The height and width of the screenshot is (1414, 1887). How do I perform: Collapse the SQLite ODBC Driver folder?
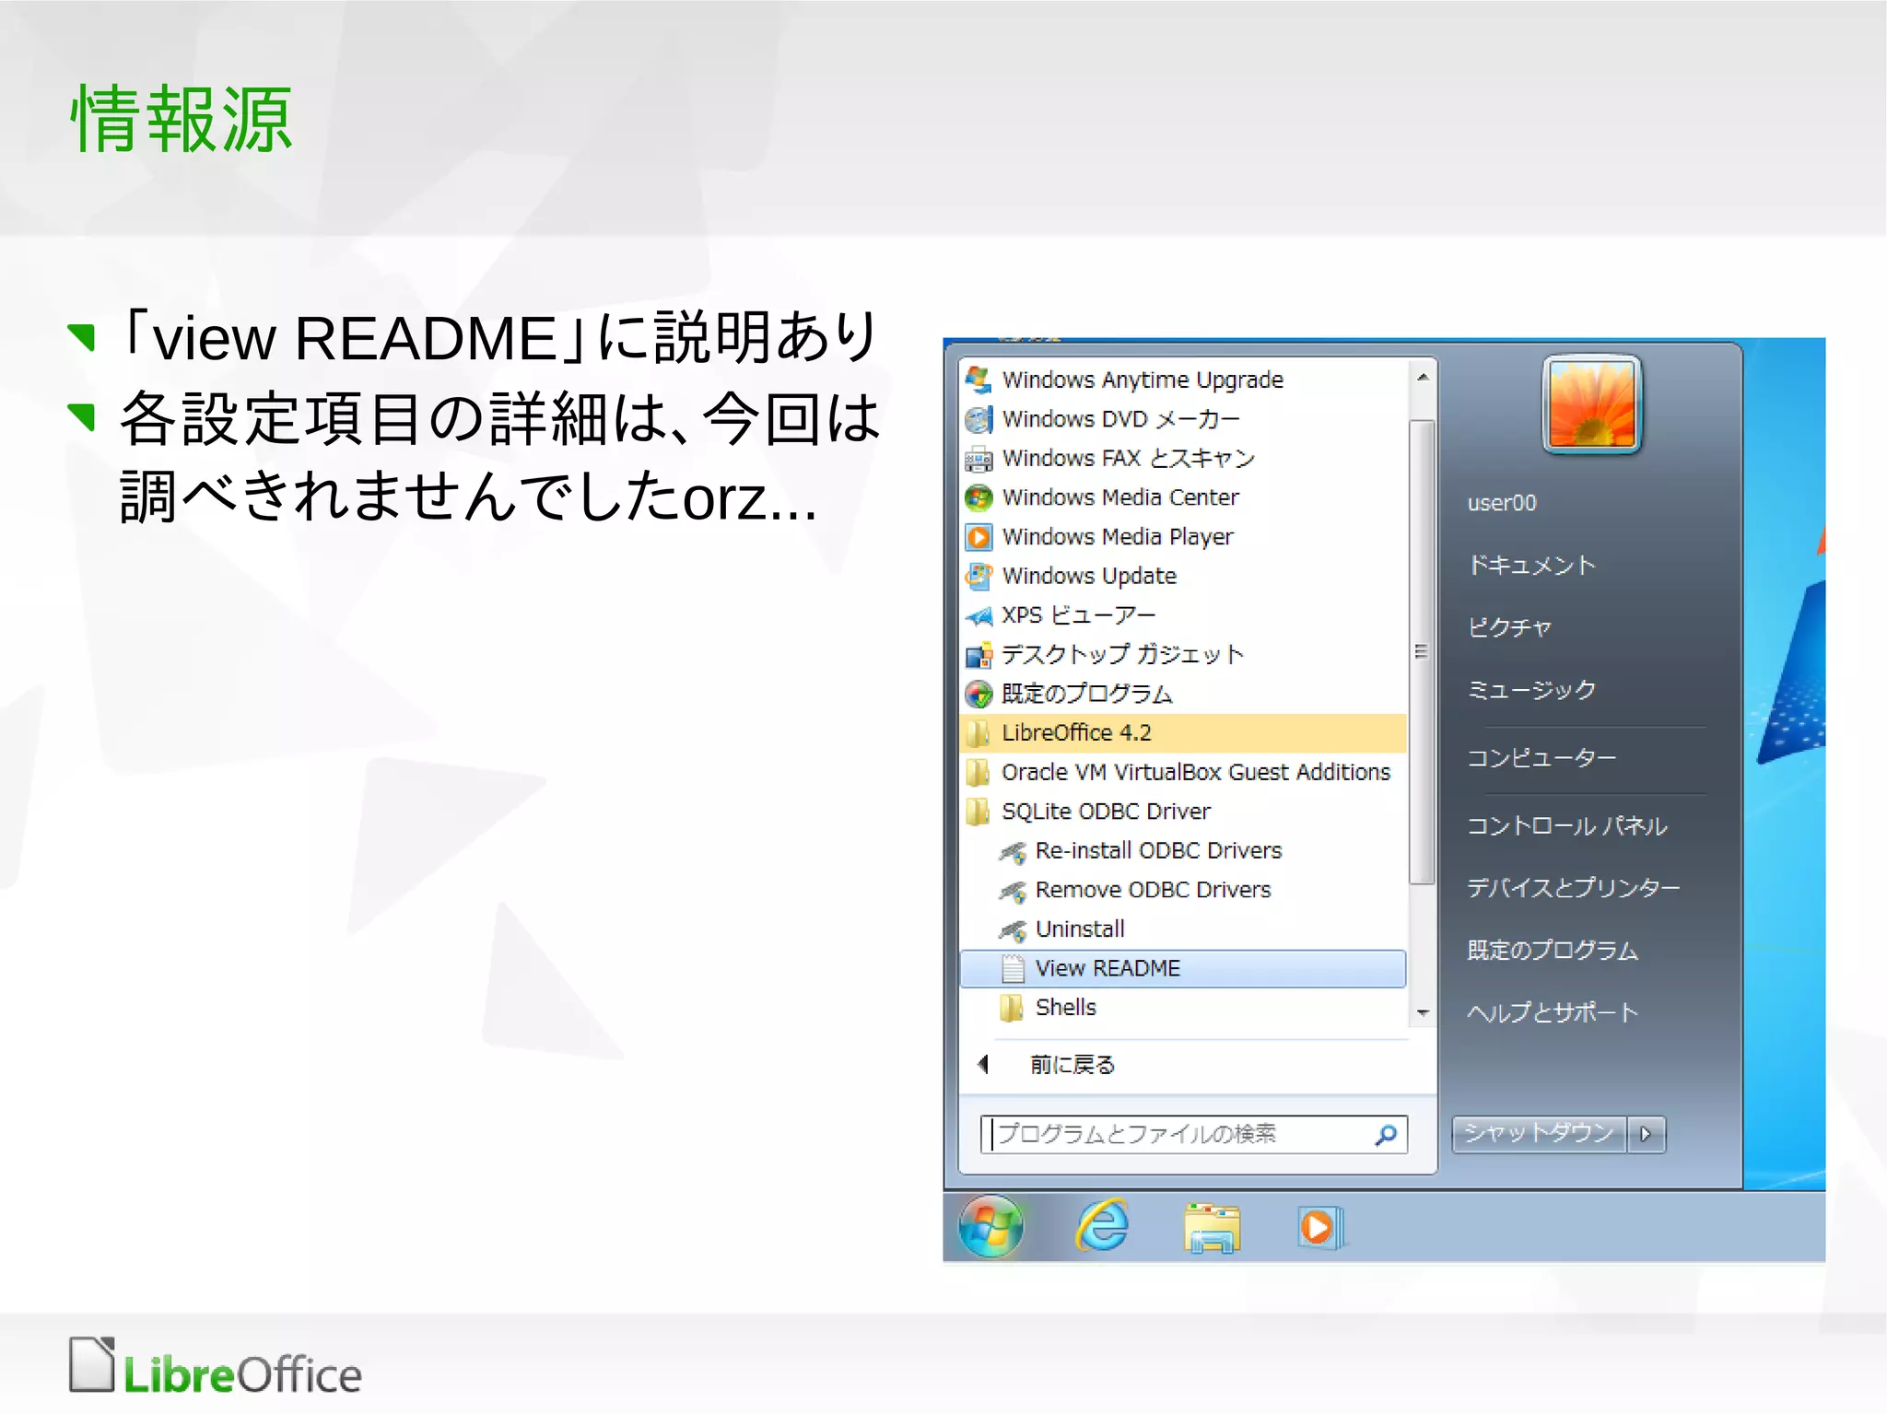[1183, 812]
